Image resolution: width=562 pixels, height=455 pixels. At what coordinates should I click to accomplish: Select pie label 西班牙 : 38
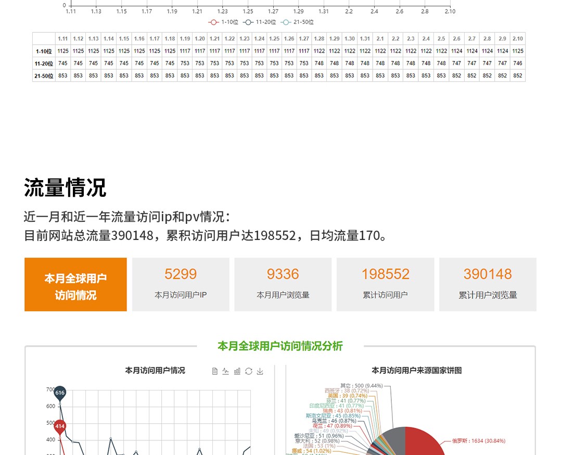point(347,391)
